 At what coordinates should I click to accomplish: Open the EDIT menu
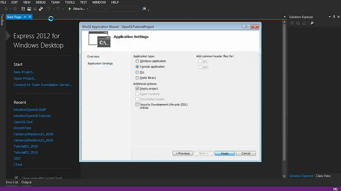(x=15, y=2)
